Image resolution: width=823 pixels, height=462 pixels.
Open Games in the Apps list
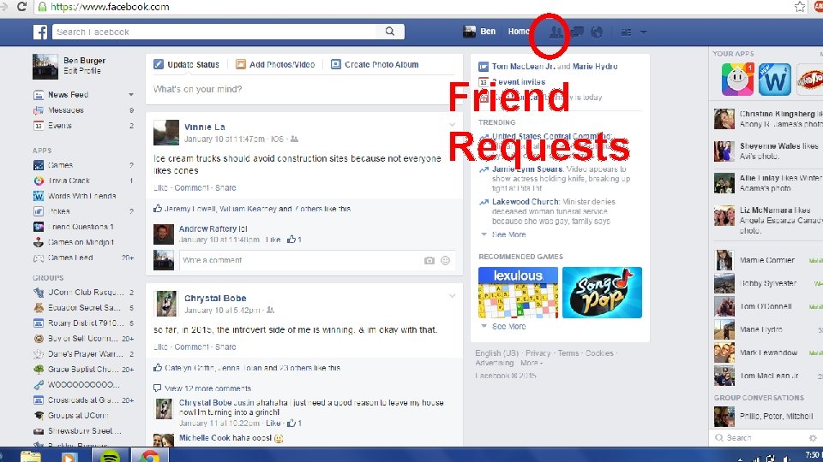pyautogui.click(x=60, y=165)
